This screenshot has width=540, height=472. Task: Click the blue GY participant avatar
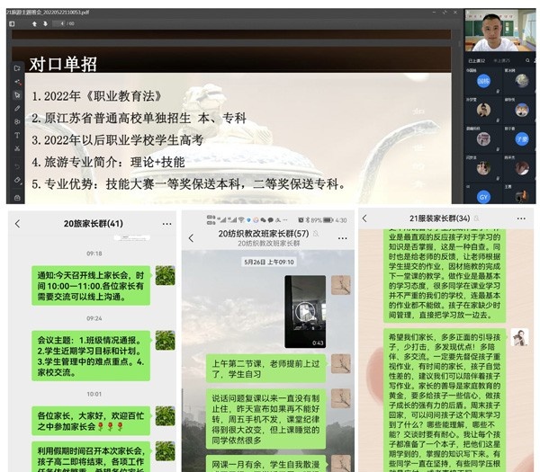tap(483, 195)
